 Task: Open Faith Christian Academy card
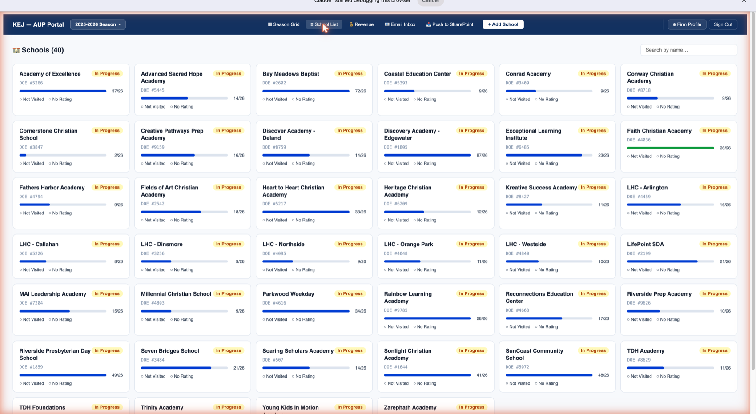click(679, 146)
